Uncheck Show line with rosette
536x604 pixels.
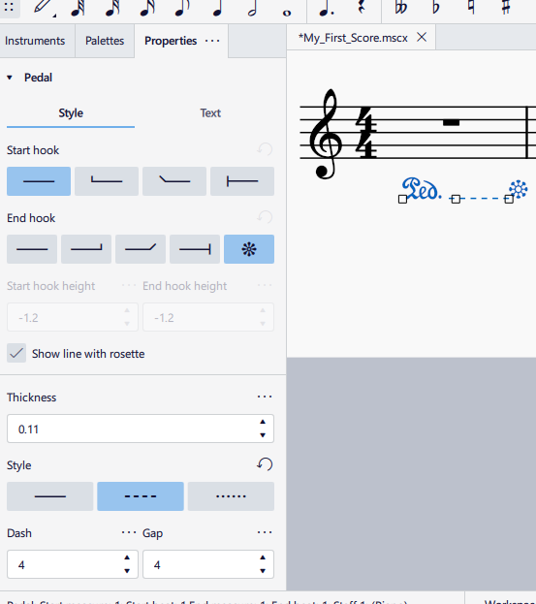[x=16, y=353]
